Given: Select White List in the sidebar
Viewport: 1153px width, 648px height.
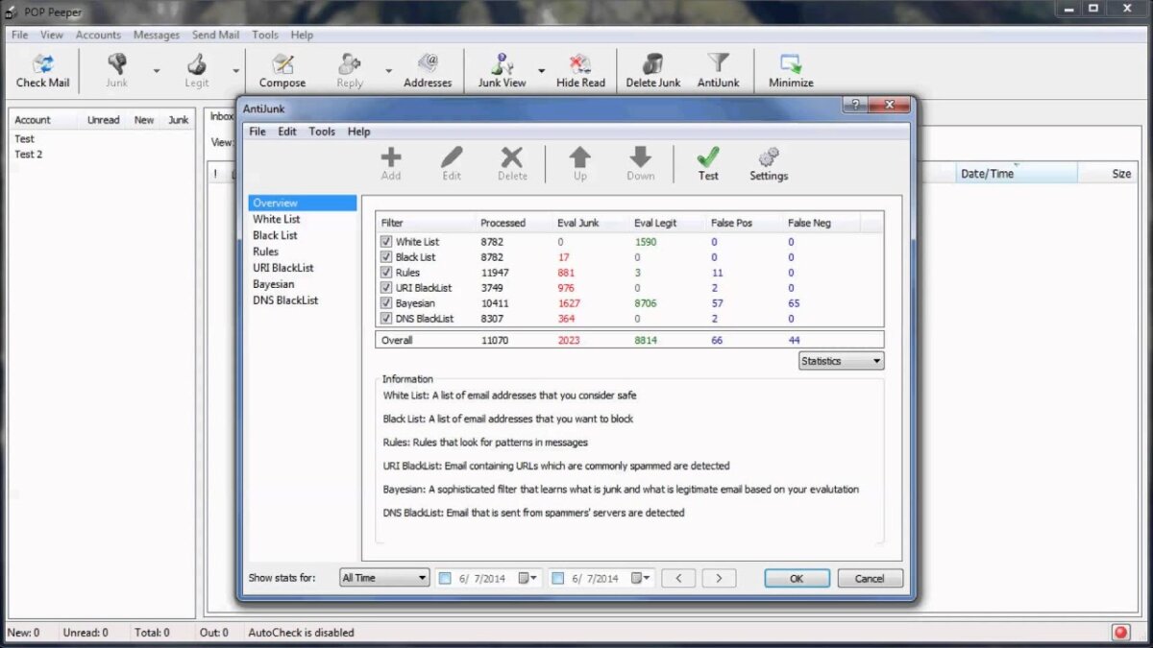Looking at the screenshot, I should tap(277, 219).
